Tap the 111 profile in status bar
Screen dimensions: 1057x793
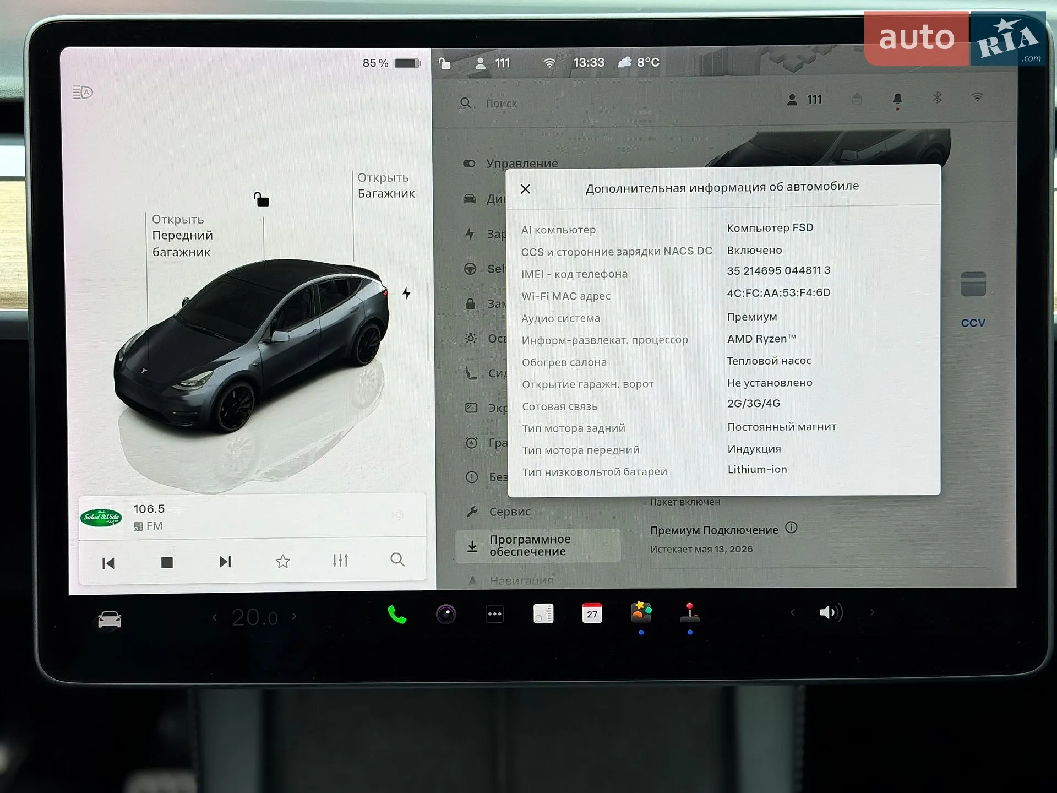click(x=492, y=63)
